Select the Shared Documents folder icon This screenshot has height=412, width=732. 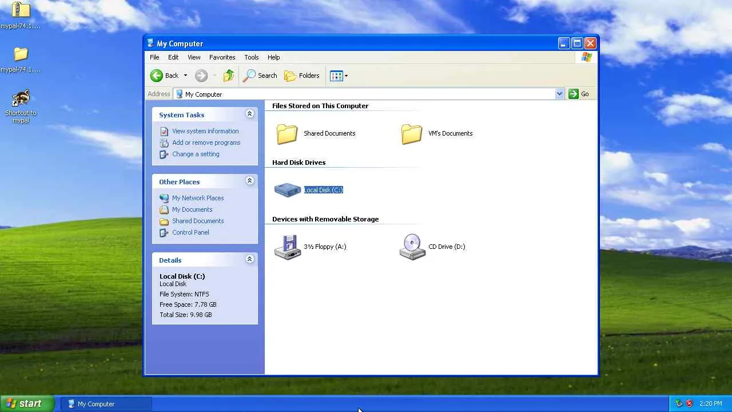coord(287,133)
